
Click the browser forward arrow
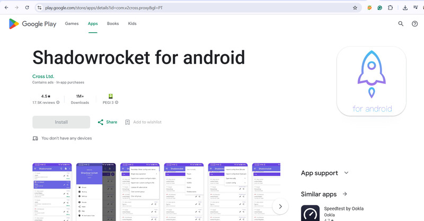coord(17,7)
